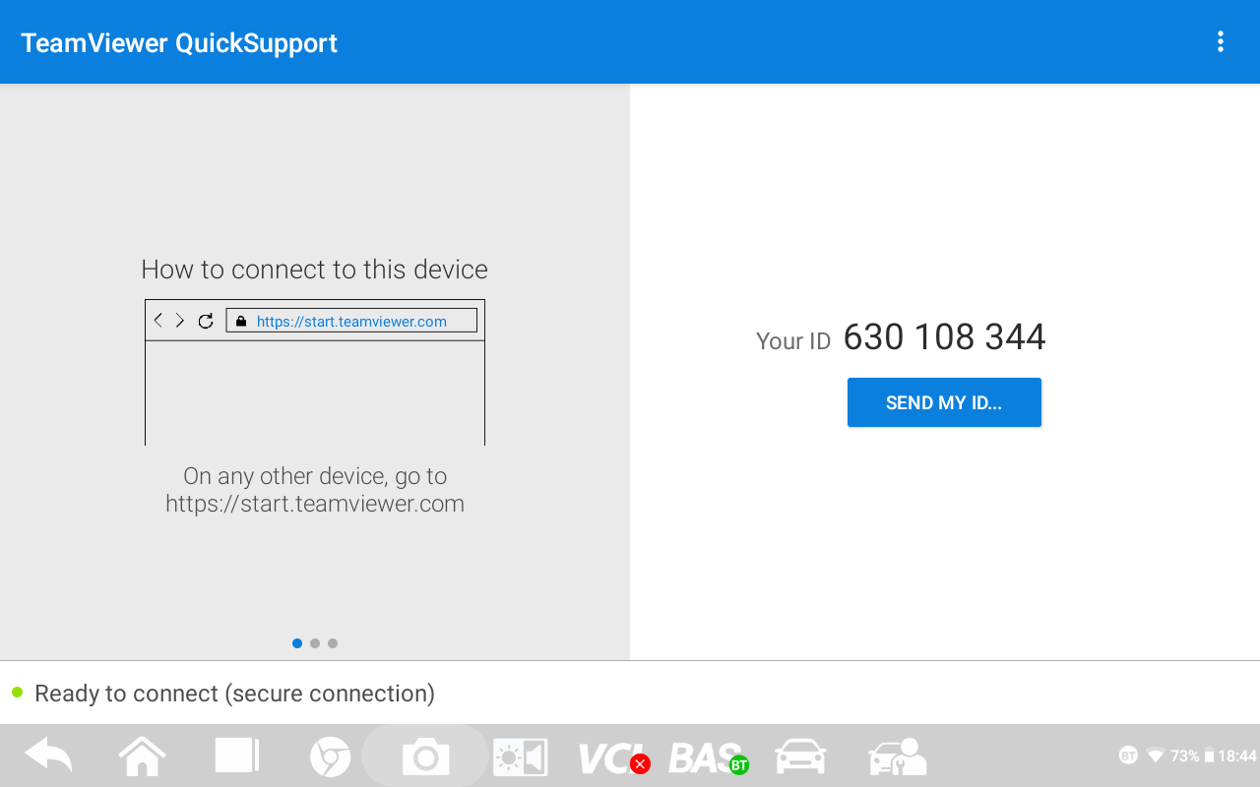1260x787 pixels.
Task: Tap the Wi-Fi signal status icon
Action: coord(1156,756)
